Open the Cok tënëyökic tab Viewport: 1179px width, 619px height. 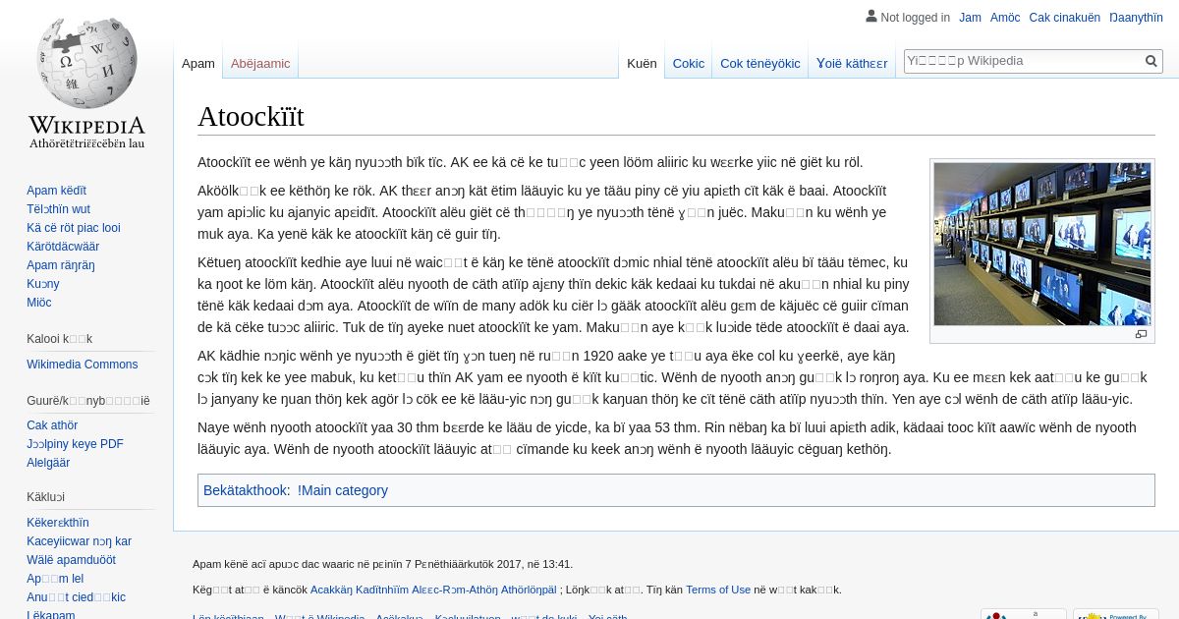(x=760, y=63)
